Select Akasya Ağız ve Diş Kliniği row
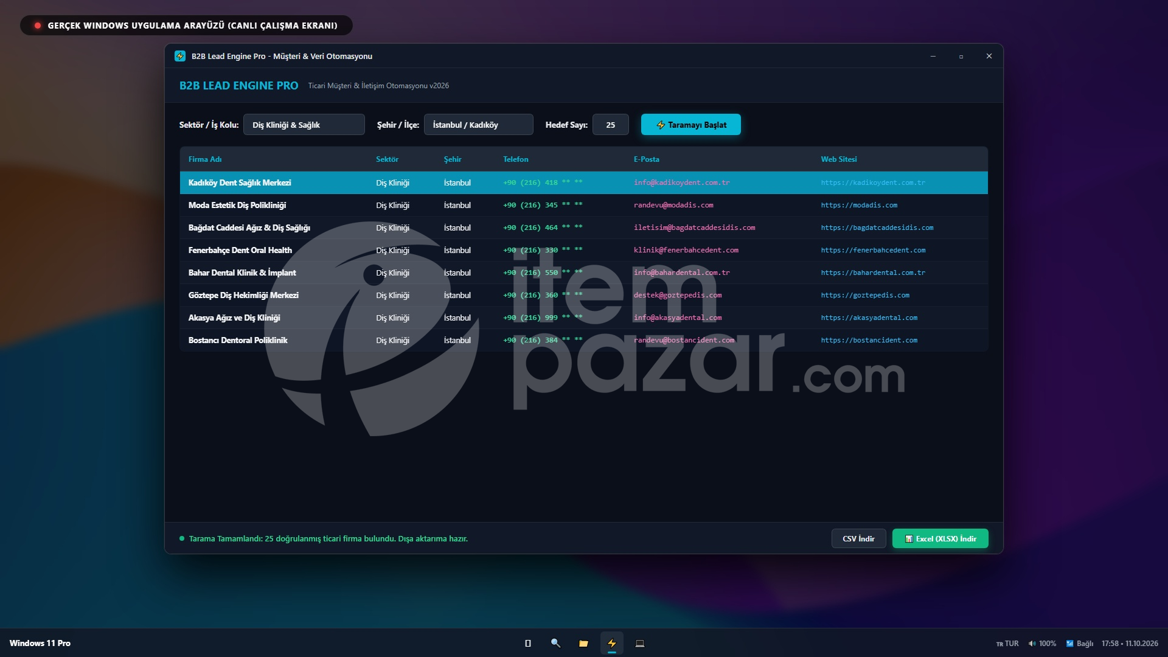The height and width of the screenshot is (657, 1168). point(583,318)
